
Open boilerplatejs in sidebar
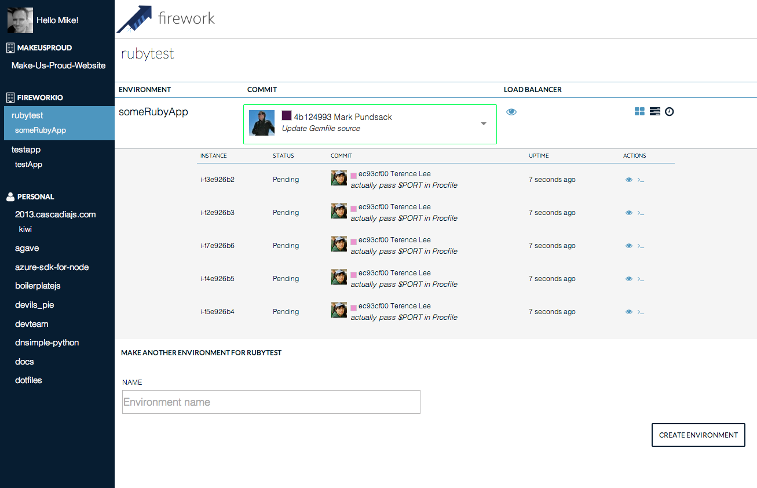click(38, 286)
